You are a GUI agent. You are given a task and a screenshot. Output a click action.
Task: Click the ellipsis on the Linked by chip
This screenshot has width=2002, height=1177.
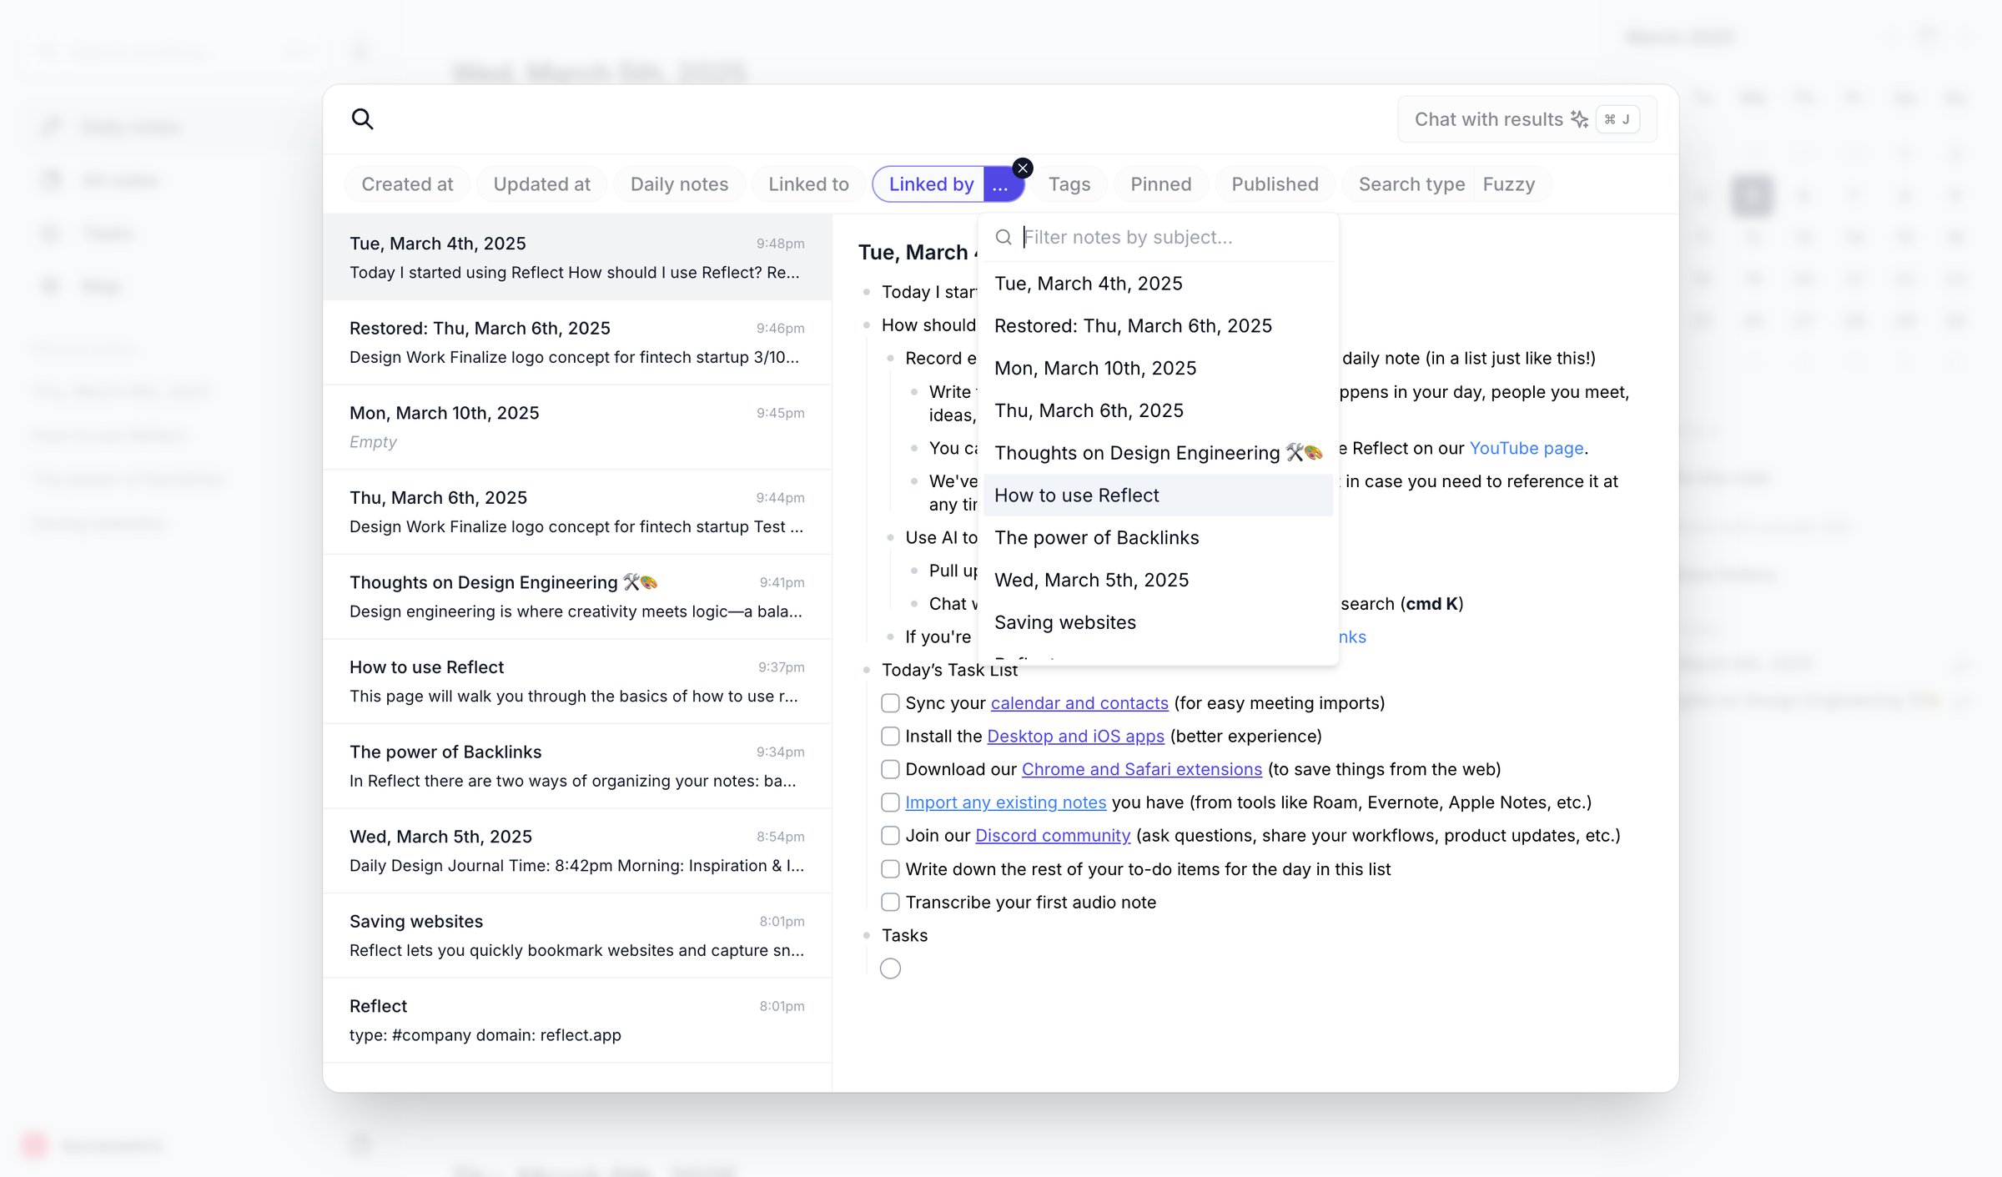coord(1000,184)
